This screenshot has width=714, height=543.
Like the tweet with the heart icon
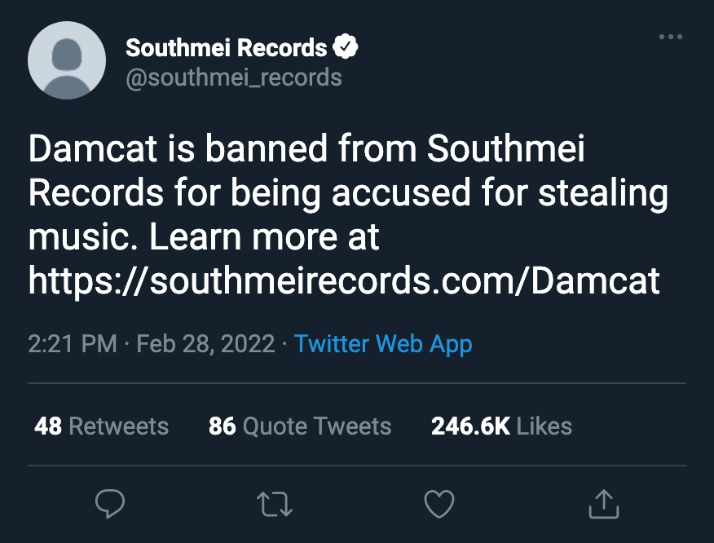[441, 505]
